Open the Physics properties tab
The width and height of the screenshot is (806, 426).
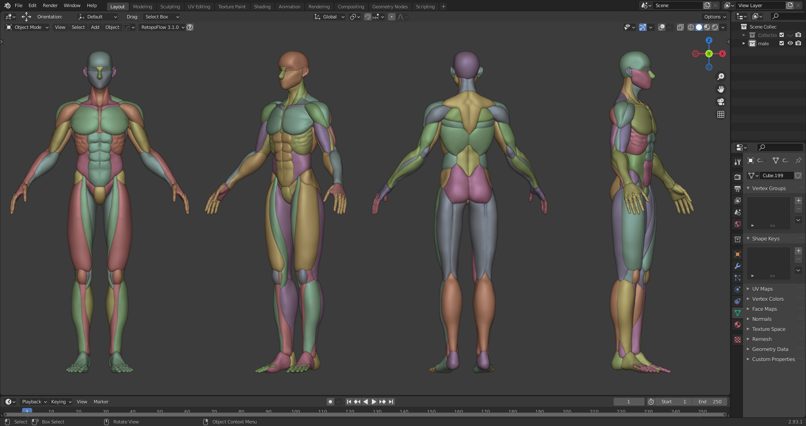point(737,289)
